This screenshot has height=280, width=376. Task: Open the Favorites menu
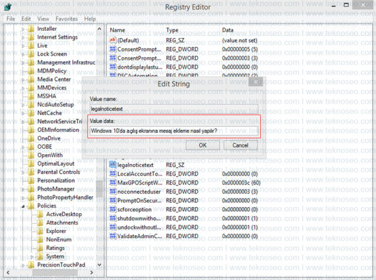click(x=66, y=19)
